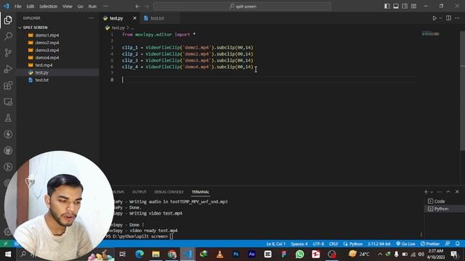Select demo1.mp4 in Explorer
The image size is (465, 261).
click(x=46, y=36)
